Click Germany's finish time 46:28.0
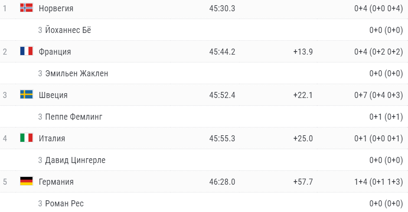 (x=222, y=182)
